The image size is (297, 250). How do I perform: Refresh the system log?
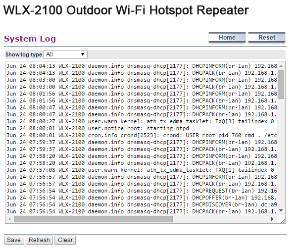(x=39, y=240)
